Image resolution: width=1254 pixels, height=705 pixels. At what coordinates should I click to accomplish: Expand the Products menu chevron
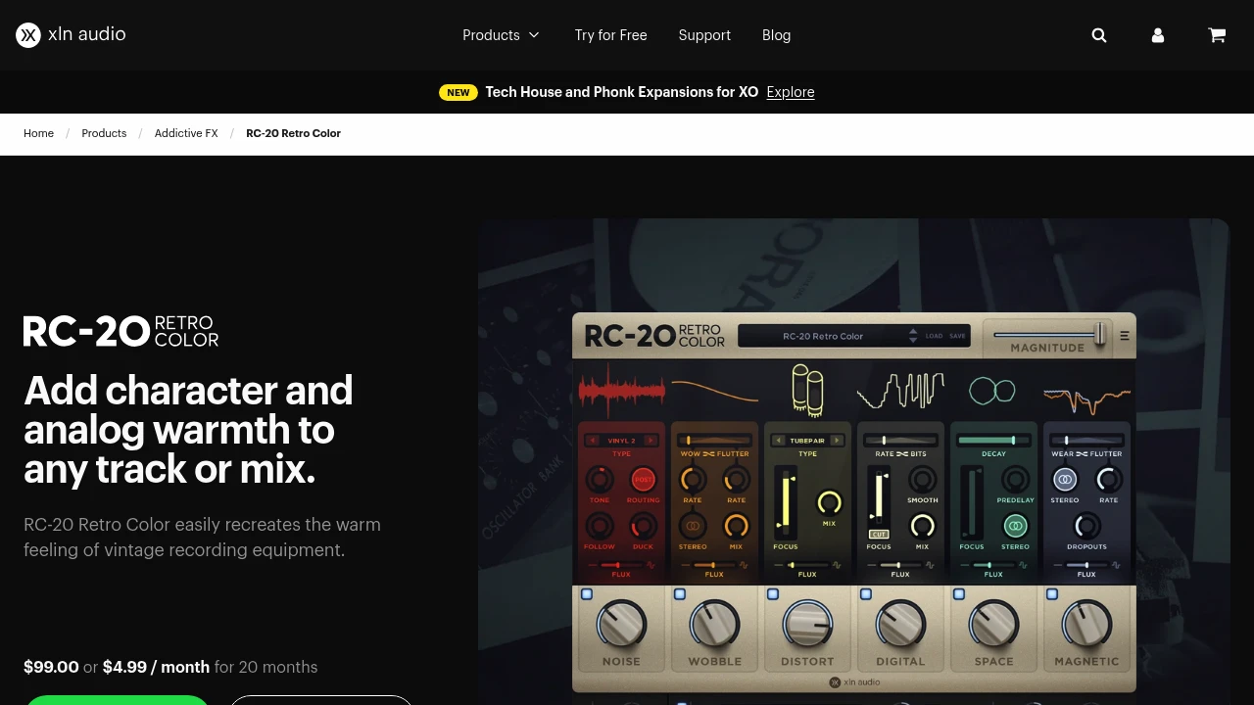pyautogui.click(x=534, y=35)
